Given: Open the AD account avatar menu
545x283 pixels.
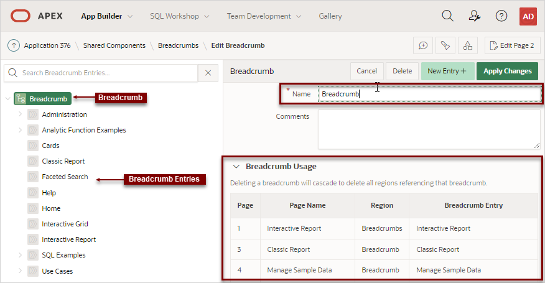Looking at the screenshot, I should tap(528, 16).
